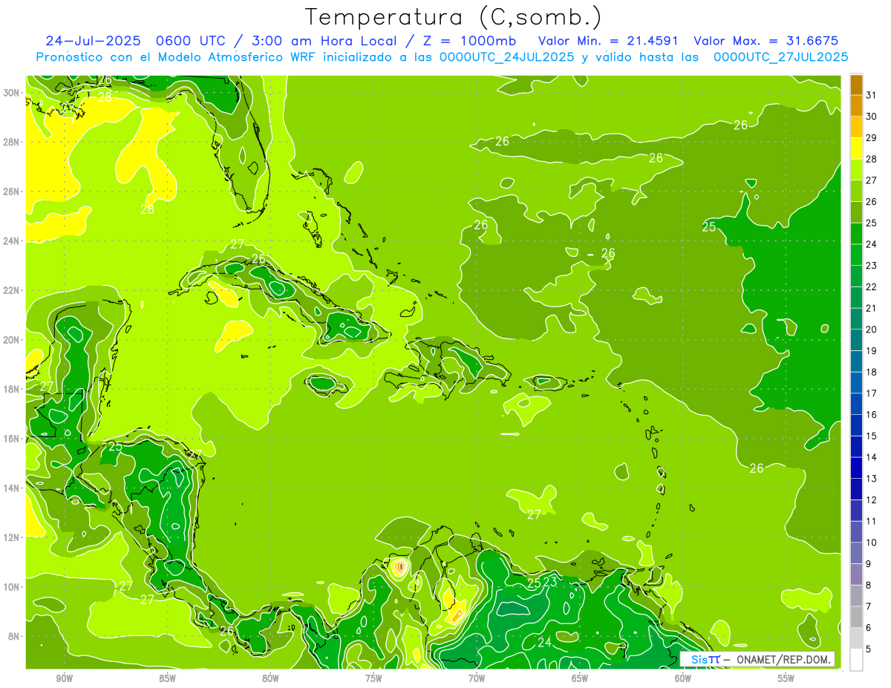This screenshot has height=688, width=891.
Task: Click the "ONAMET/REP.DOM." credit label
Action: 783,659
